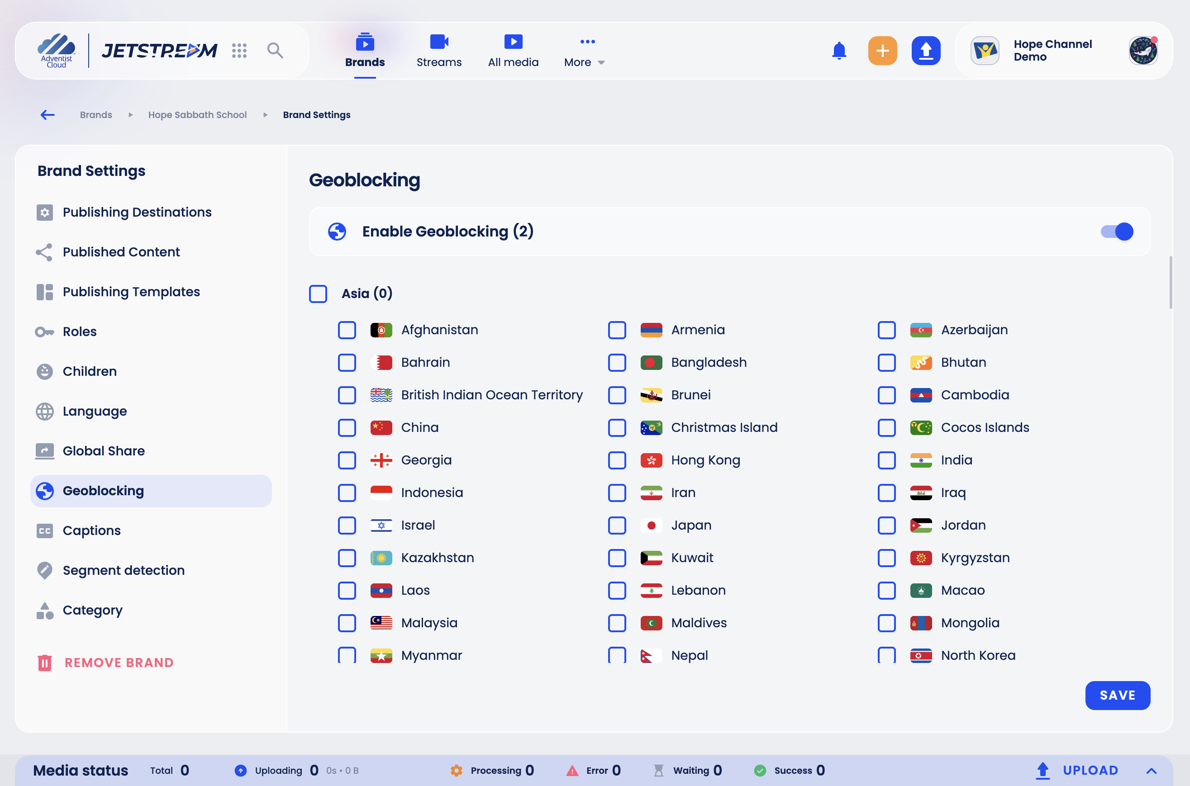The height and width of the screenshot is (786, 1190).
Task: Click the search magnifier icon
Action: (275, 51)
